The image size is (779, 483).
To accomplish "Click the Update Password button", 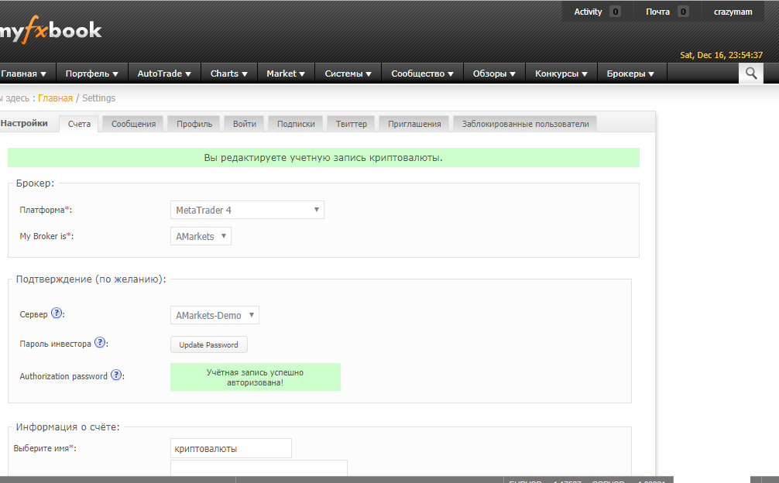I will point(208,344).
